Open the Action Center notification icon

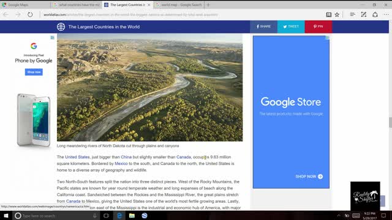384,216
